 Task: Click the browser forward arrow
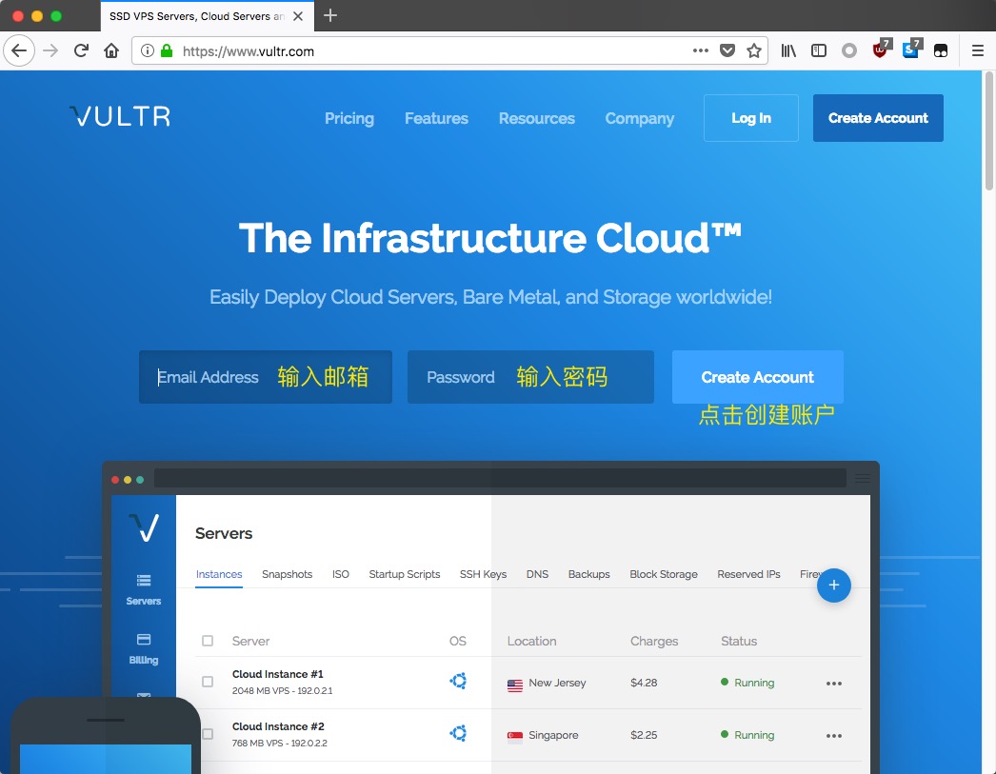50,50
